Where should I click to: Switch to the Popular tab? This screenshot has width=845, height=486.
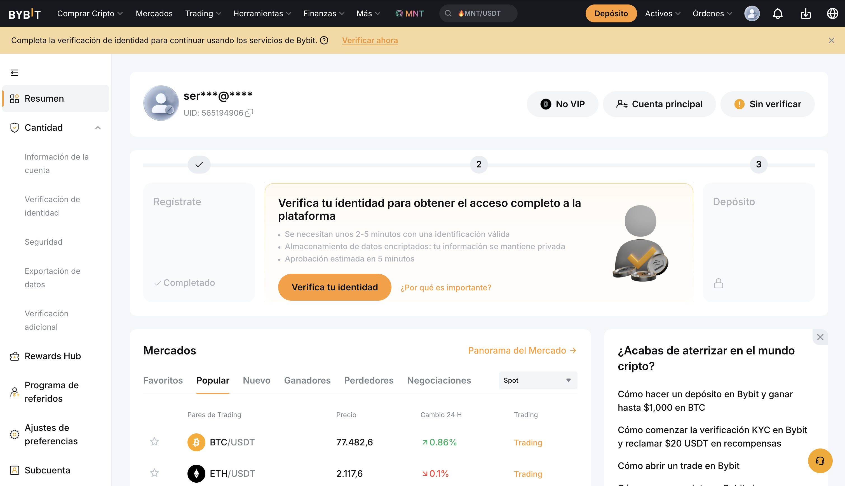pyautogui.click(x=213, y=380)
